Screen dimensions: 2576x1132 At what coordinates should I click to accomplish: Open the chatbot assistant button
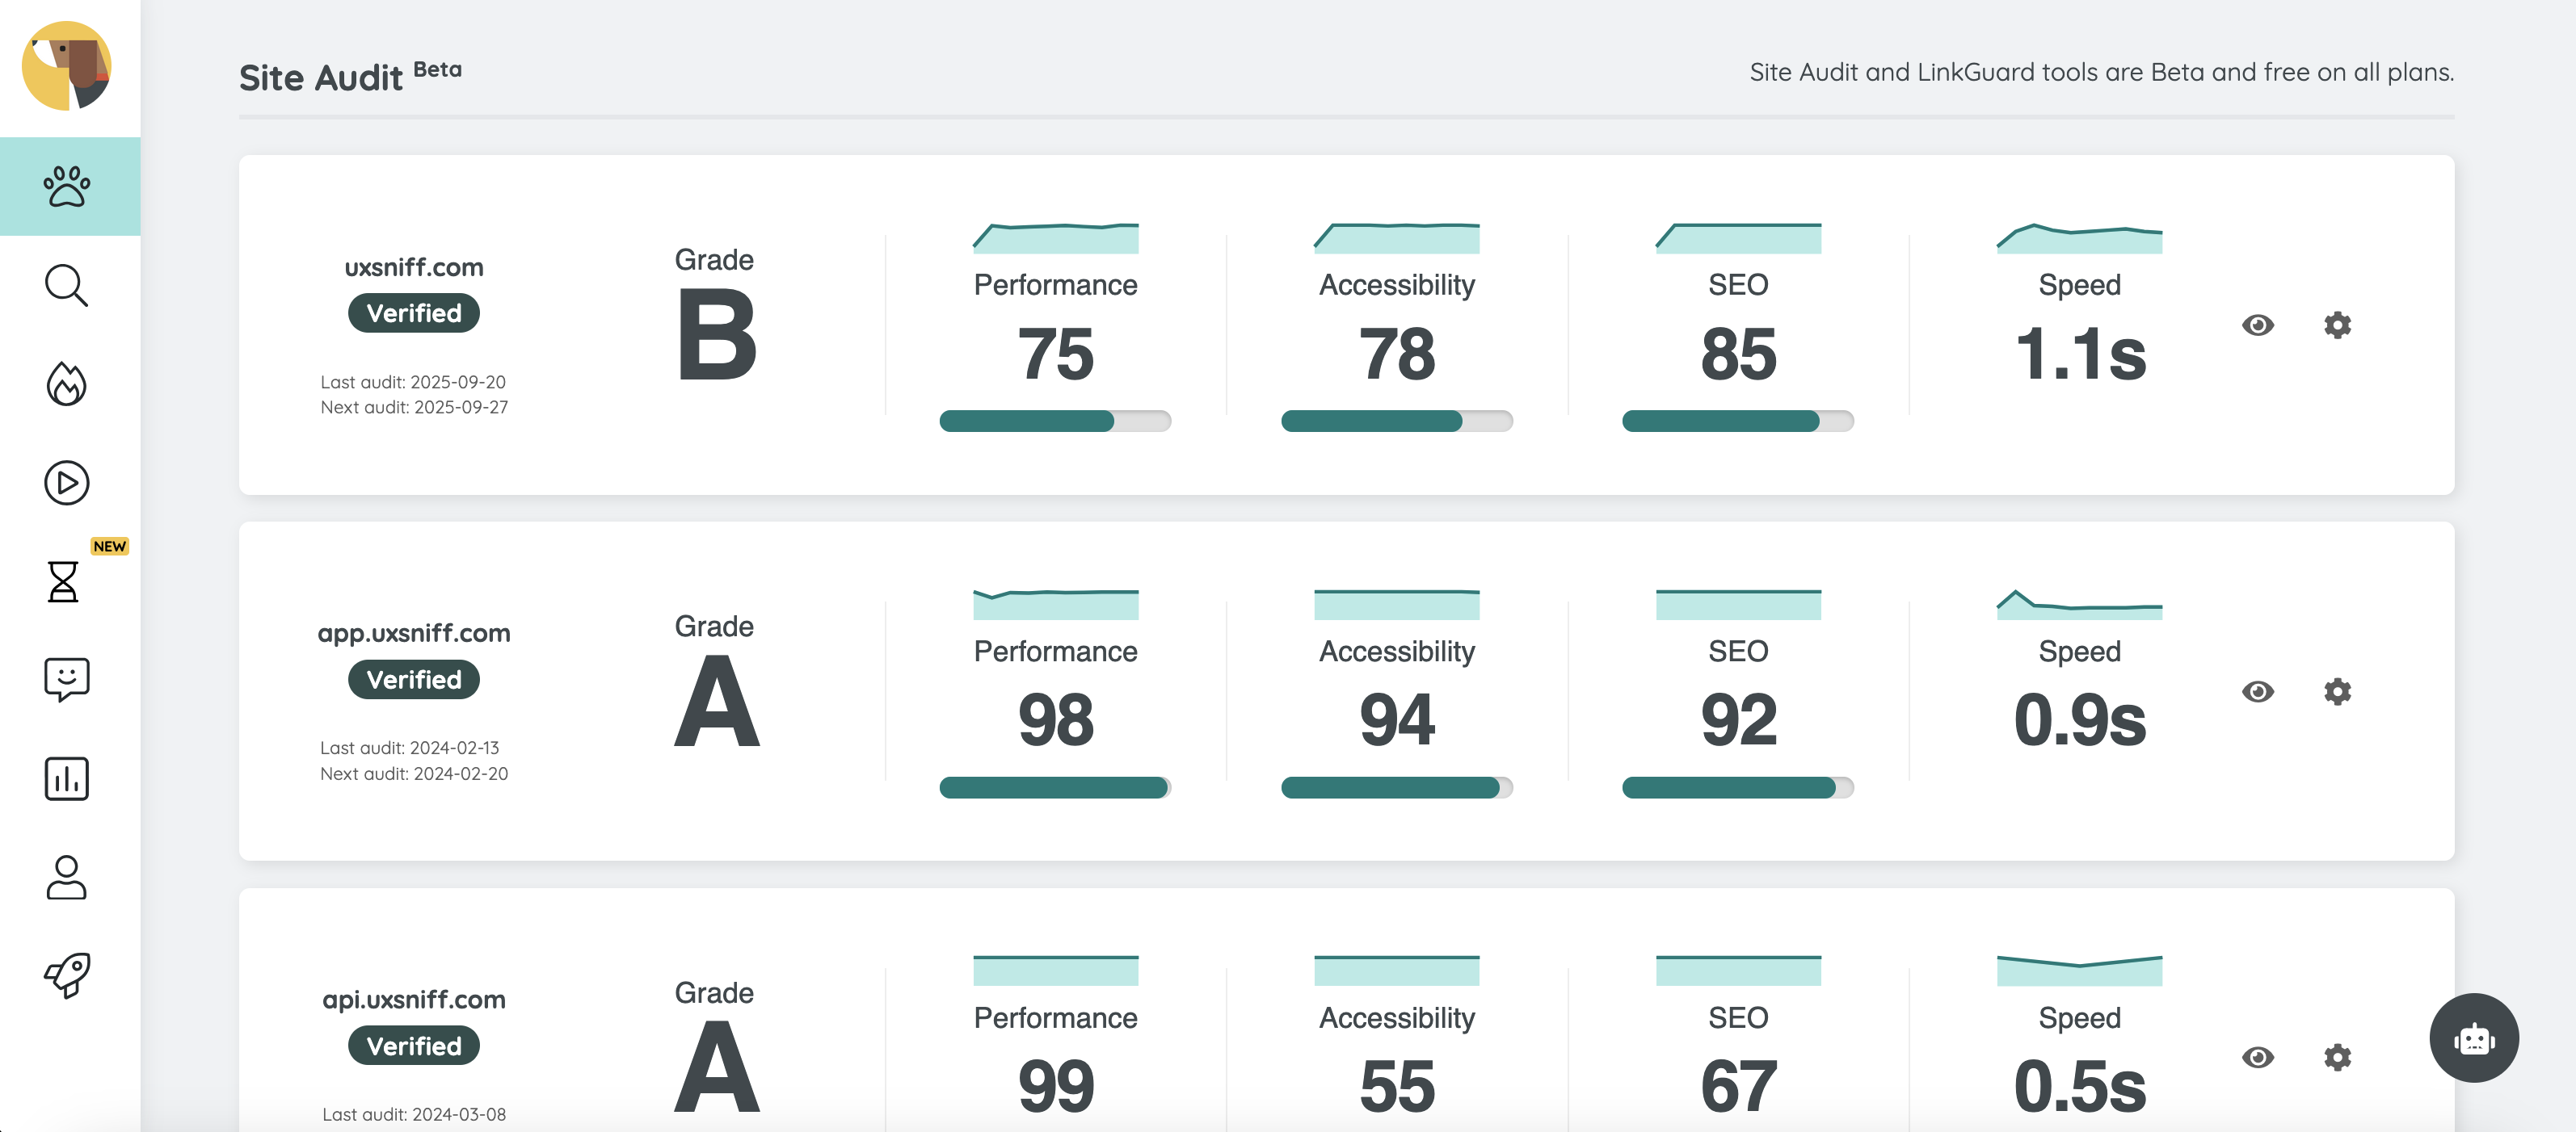[2473, 1038]
